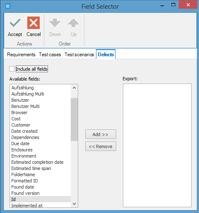Click the << Remove button
This screenshot has width=199, height=213.
click(101, 146)
